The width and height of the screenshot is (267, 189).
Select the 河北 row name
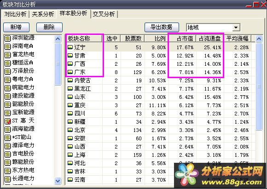click(x=80, y=163)
